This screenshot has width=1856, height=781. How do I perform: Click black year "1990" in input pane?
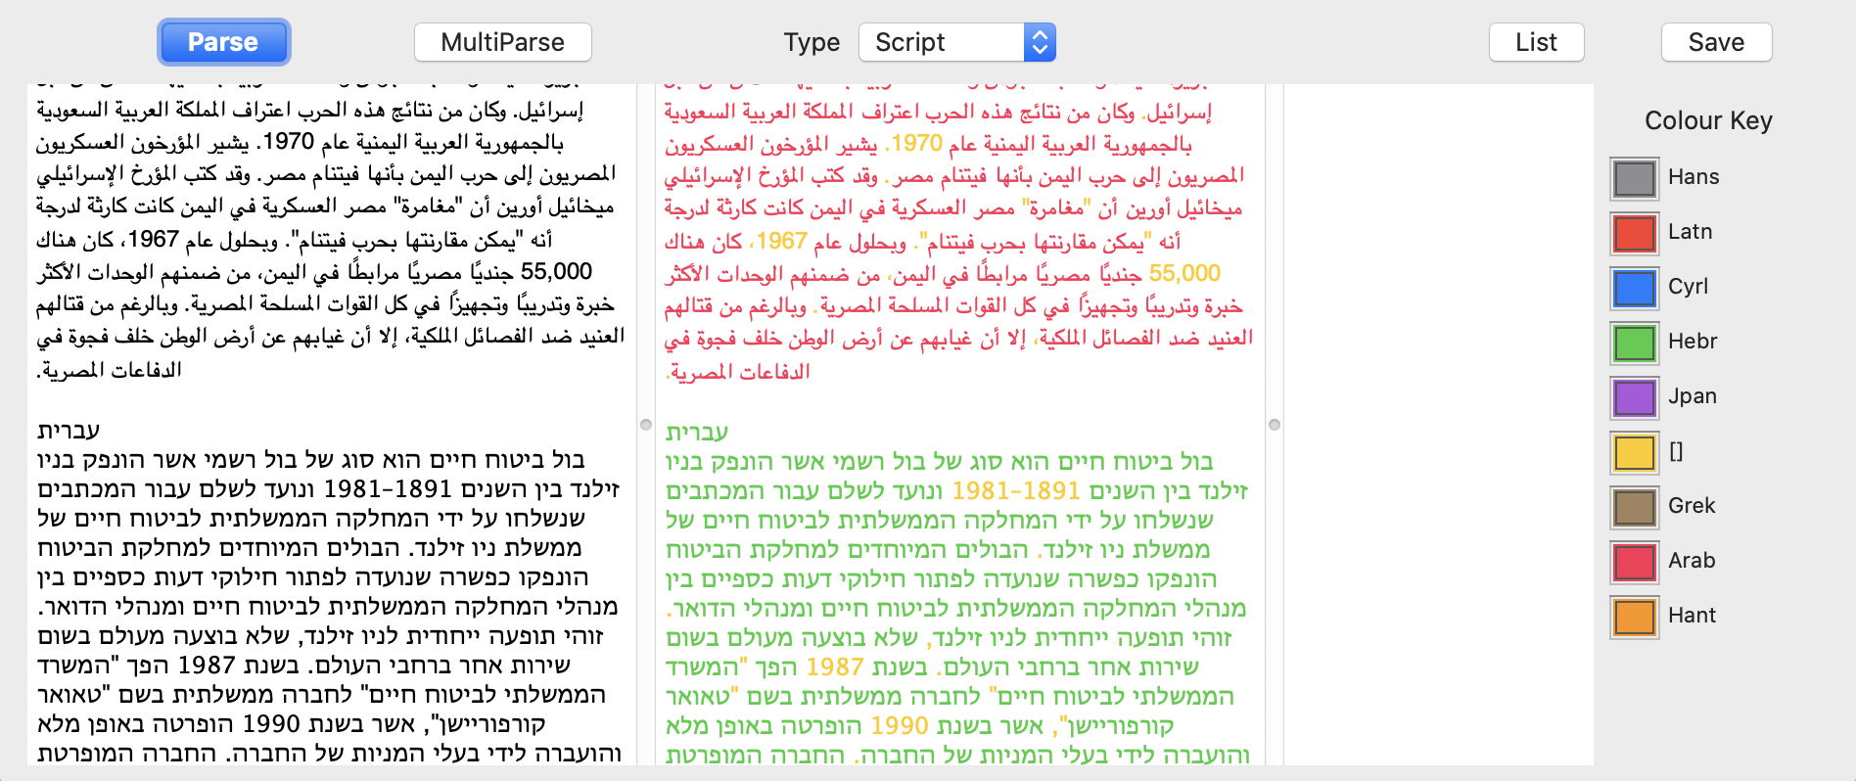(x=271, y=723)
